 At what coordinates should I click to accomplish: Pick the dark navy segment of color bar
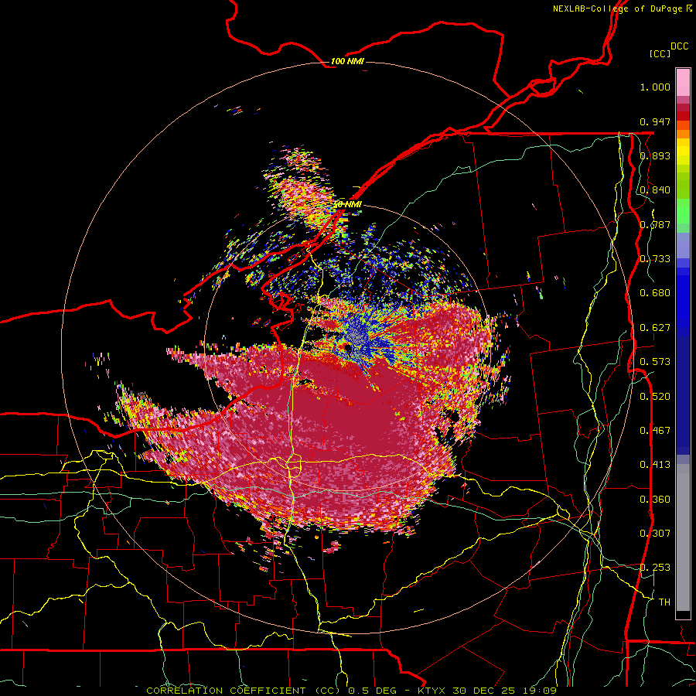point(683,395)
